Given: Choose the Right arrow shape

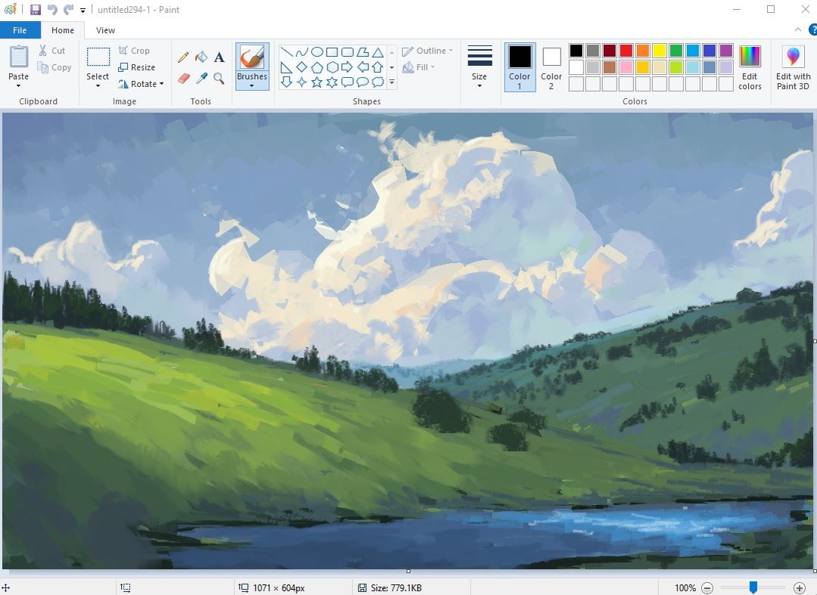Looking at the screenshot, I should [347, 67].
